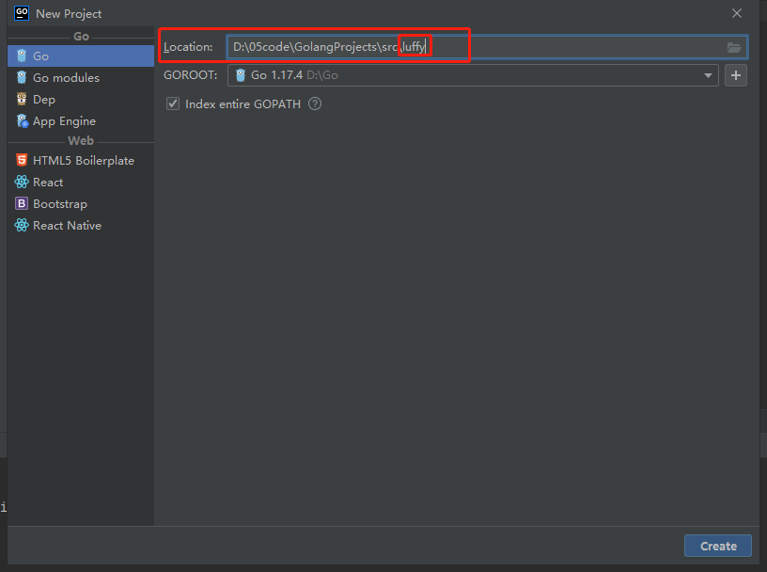This screenshot has height=572, width=767.
Task: Click GoLand logo in title bar
Action: click(22, 13)
